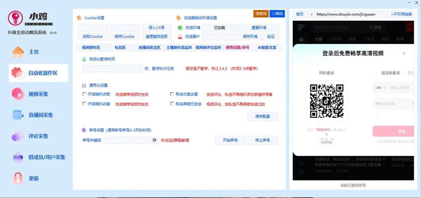Close the Douyin login popup
This screenshot has height=198, width=421.
[x=404, y=53]
